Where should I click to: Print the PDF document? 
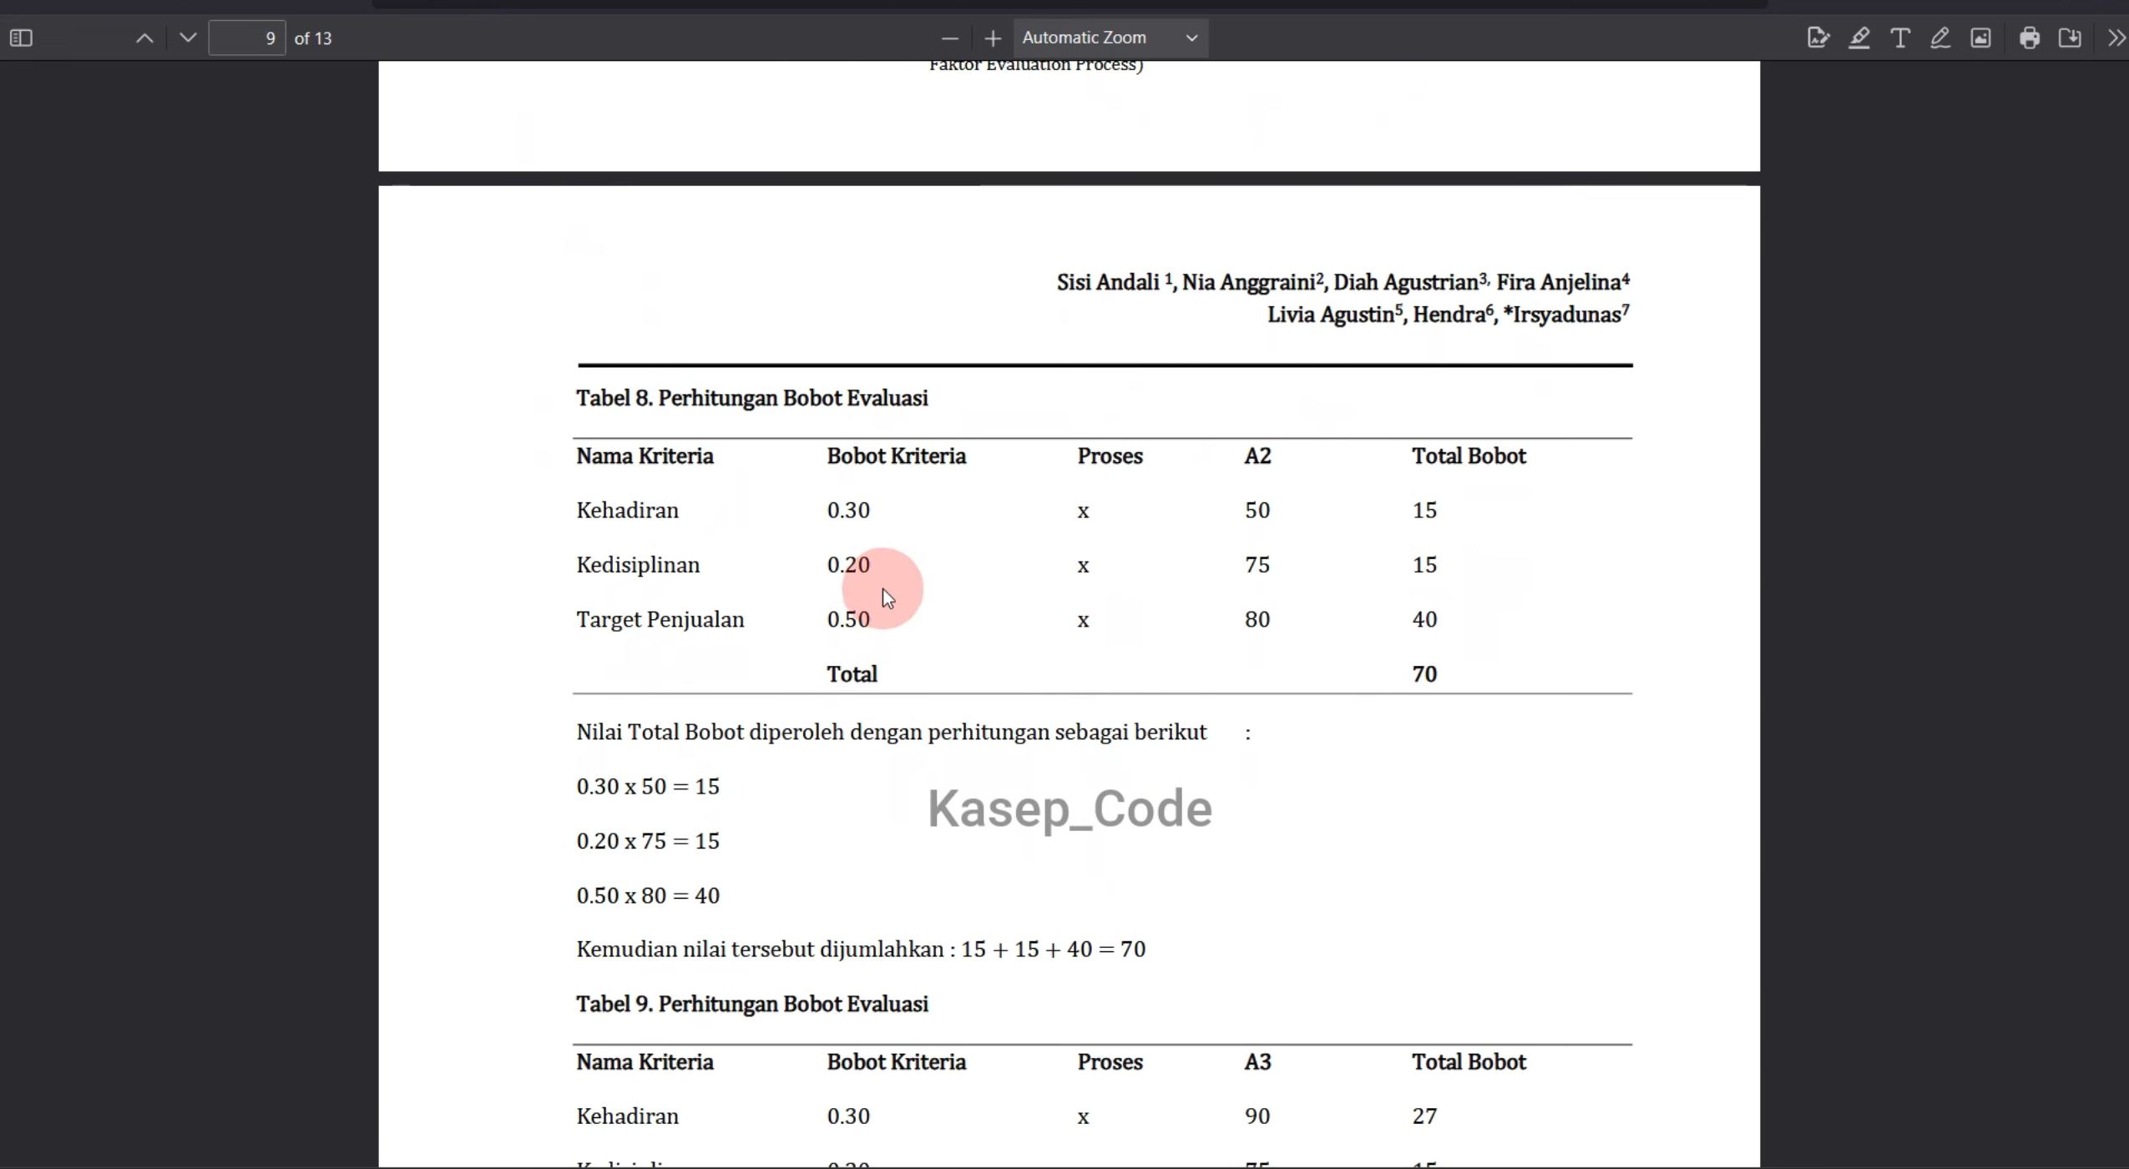2030,38
